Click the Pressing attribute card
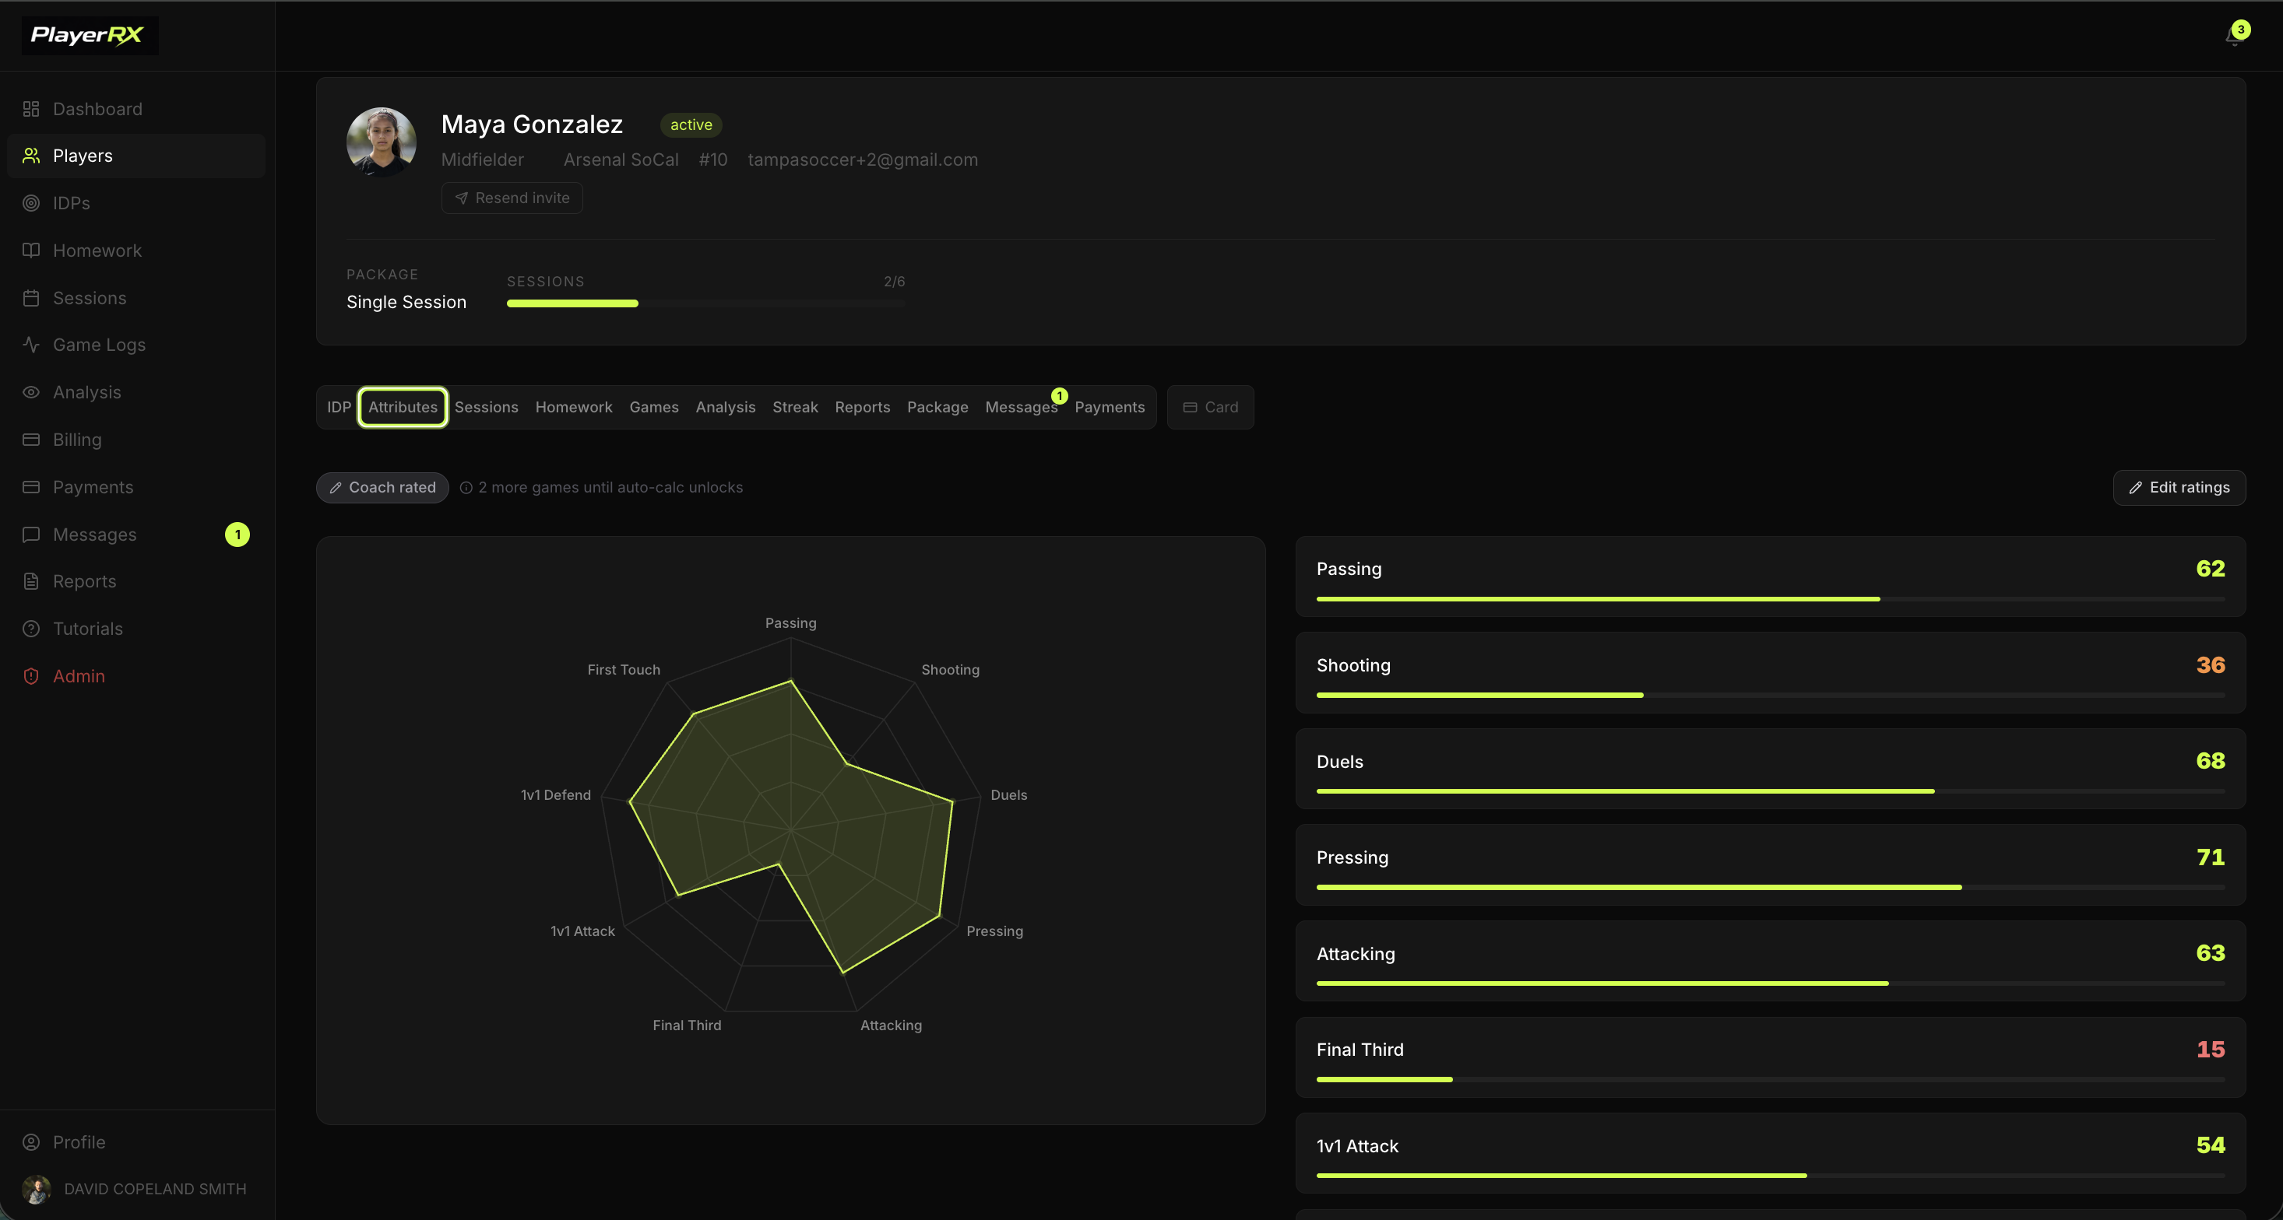Viewport: 2283px width, 1220px height. coord(1770,865)
